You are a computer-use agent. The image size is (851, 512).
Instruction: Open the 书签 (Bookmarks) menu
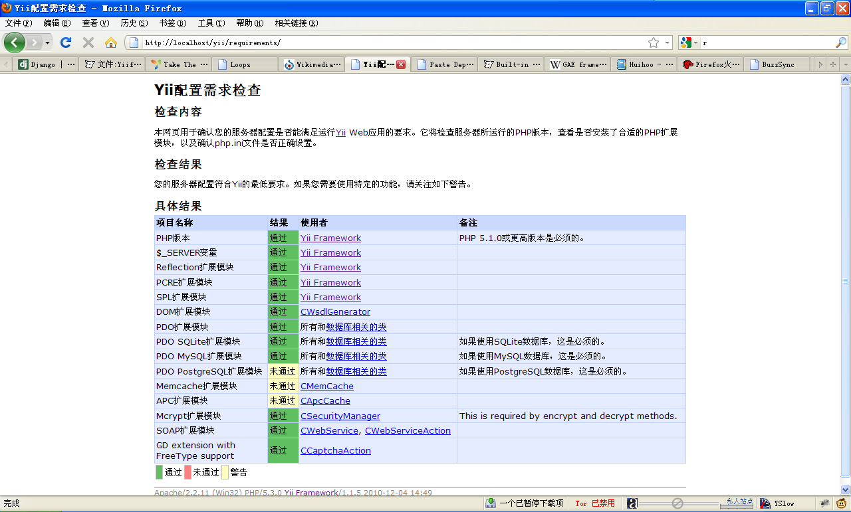tap(172, 23)
